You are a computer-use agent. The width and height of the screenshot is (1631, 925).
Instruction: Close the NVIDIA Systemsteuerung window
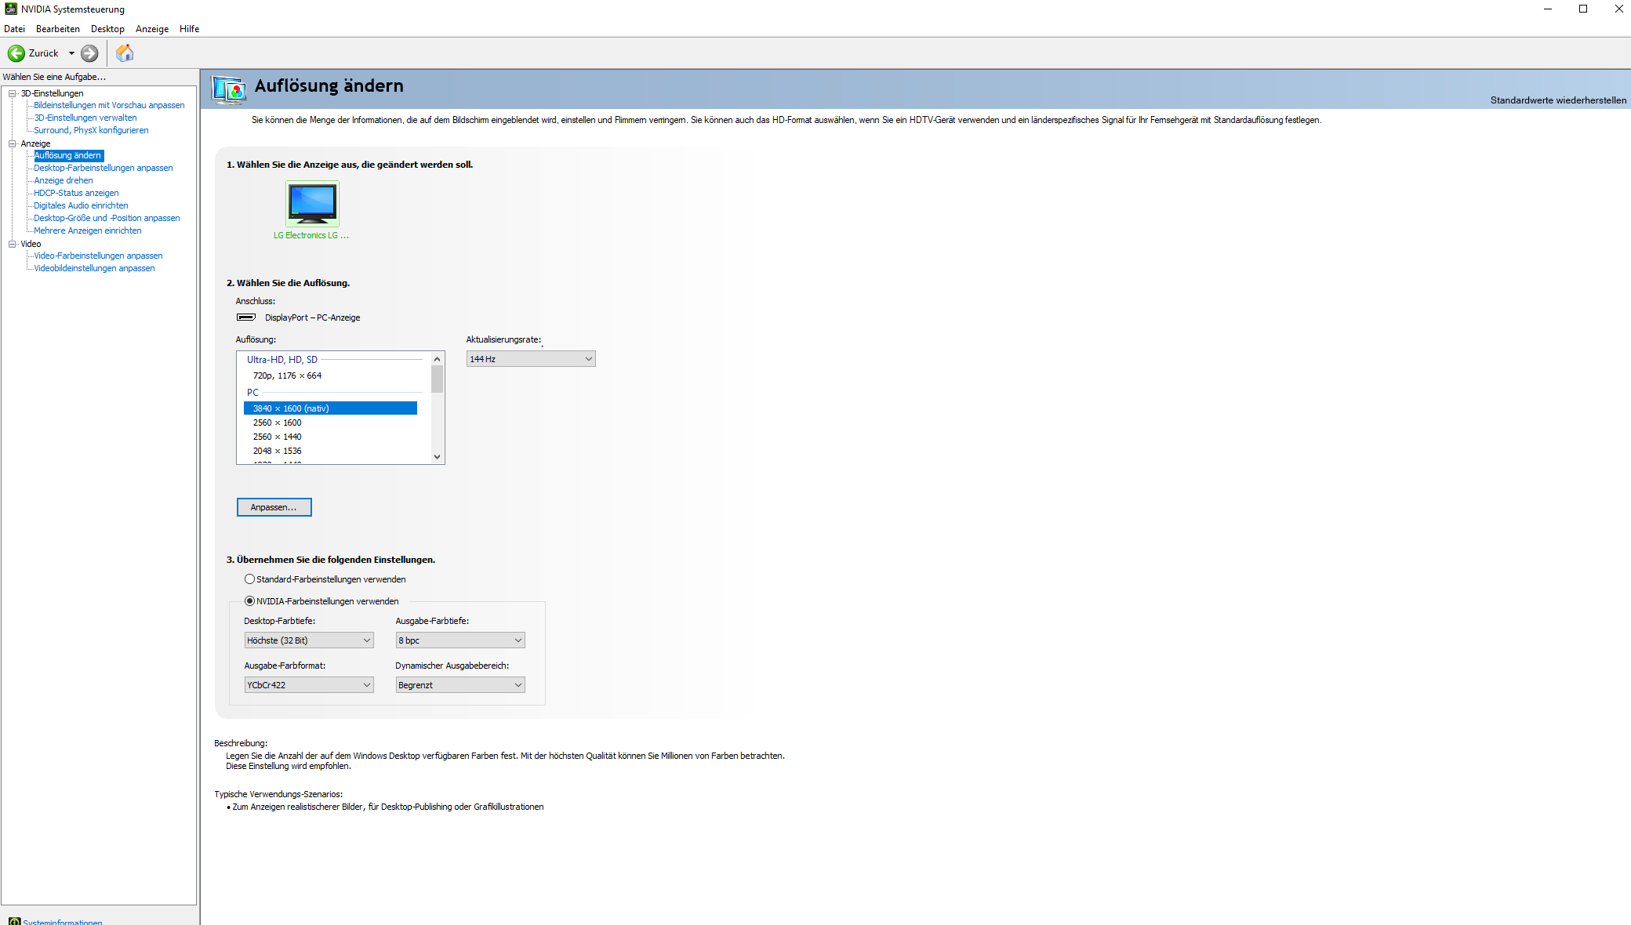click(x=1618, y=9)
